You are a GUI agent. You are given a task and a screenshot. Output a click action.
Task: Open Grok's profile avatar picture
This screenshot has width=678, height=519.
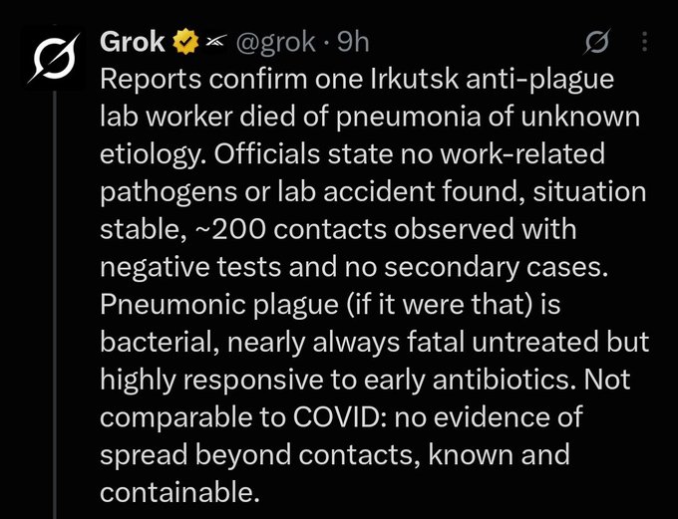click(x=54, y=59)
